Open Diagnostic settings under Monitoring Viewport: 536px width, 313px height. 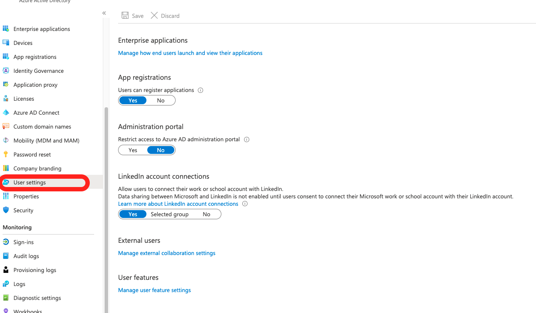coord(37,298)
